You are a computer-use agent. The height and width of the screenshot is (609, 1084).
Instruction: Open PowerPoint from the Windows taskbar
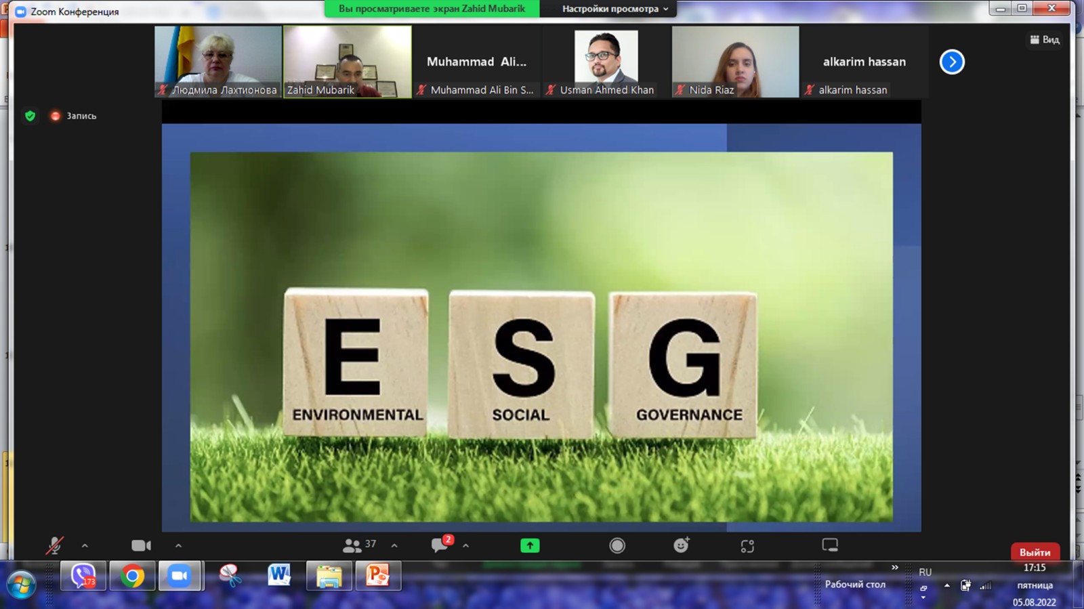coord(377,576)
